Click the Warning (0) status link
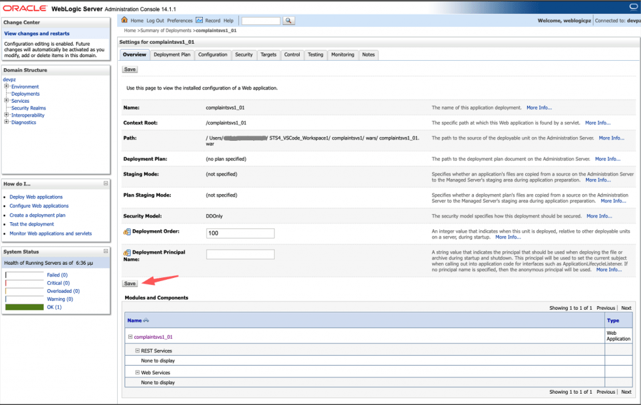This screenshot has height=405, width=641. [x=59, y=299]
